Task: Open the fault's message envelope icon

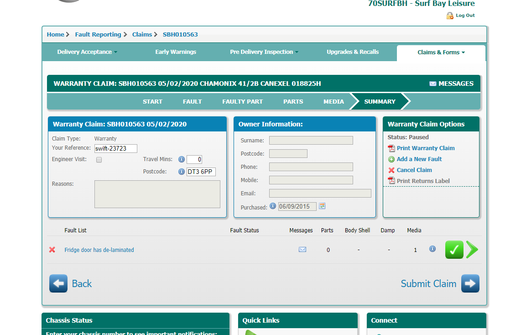Action: [302, 250]
